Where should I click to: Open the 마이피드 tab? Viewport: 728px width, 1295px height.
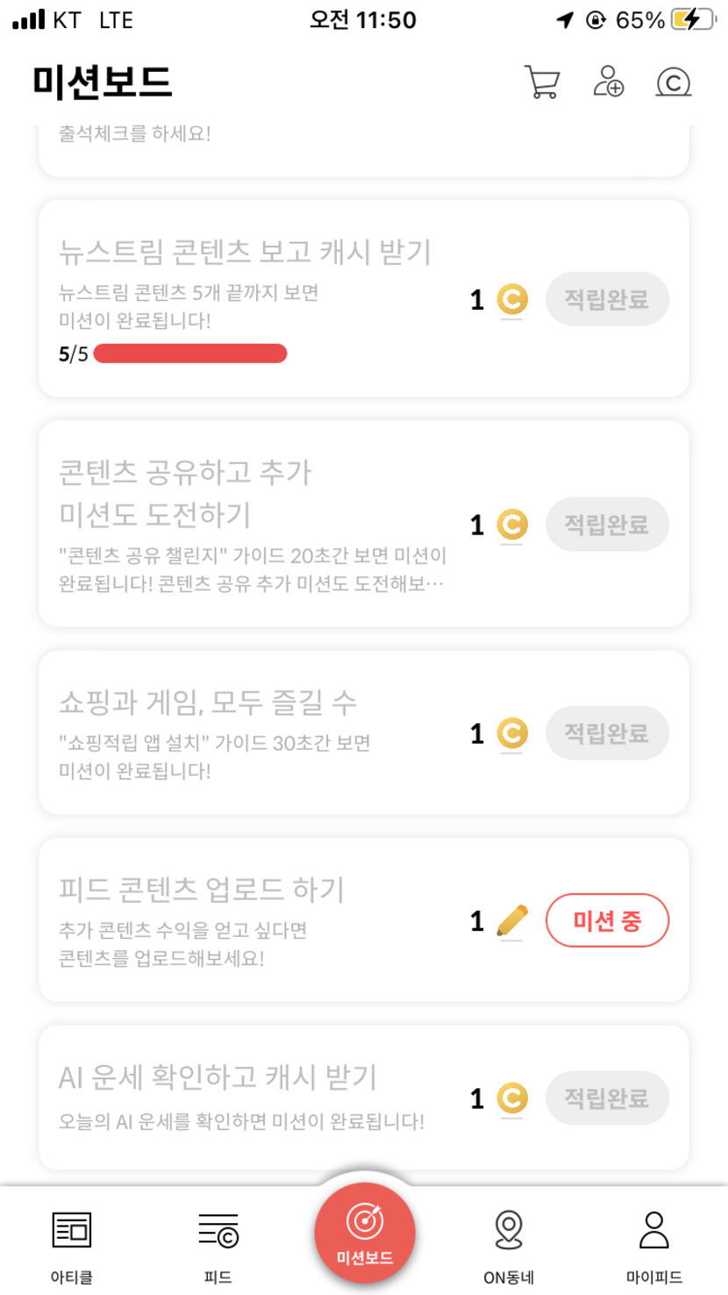(654, 1244)
